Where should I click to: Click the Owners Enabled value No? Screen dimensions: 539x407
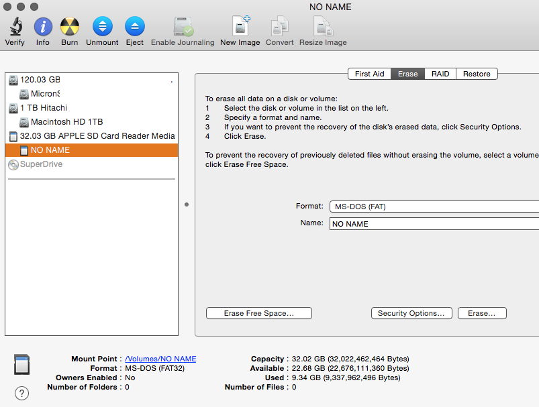point(130,377)
